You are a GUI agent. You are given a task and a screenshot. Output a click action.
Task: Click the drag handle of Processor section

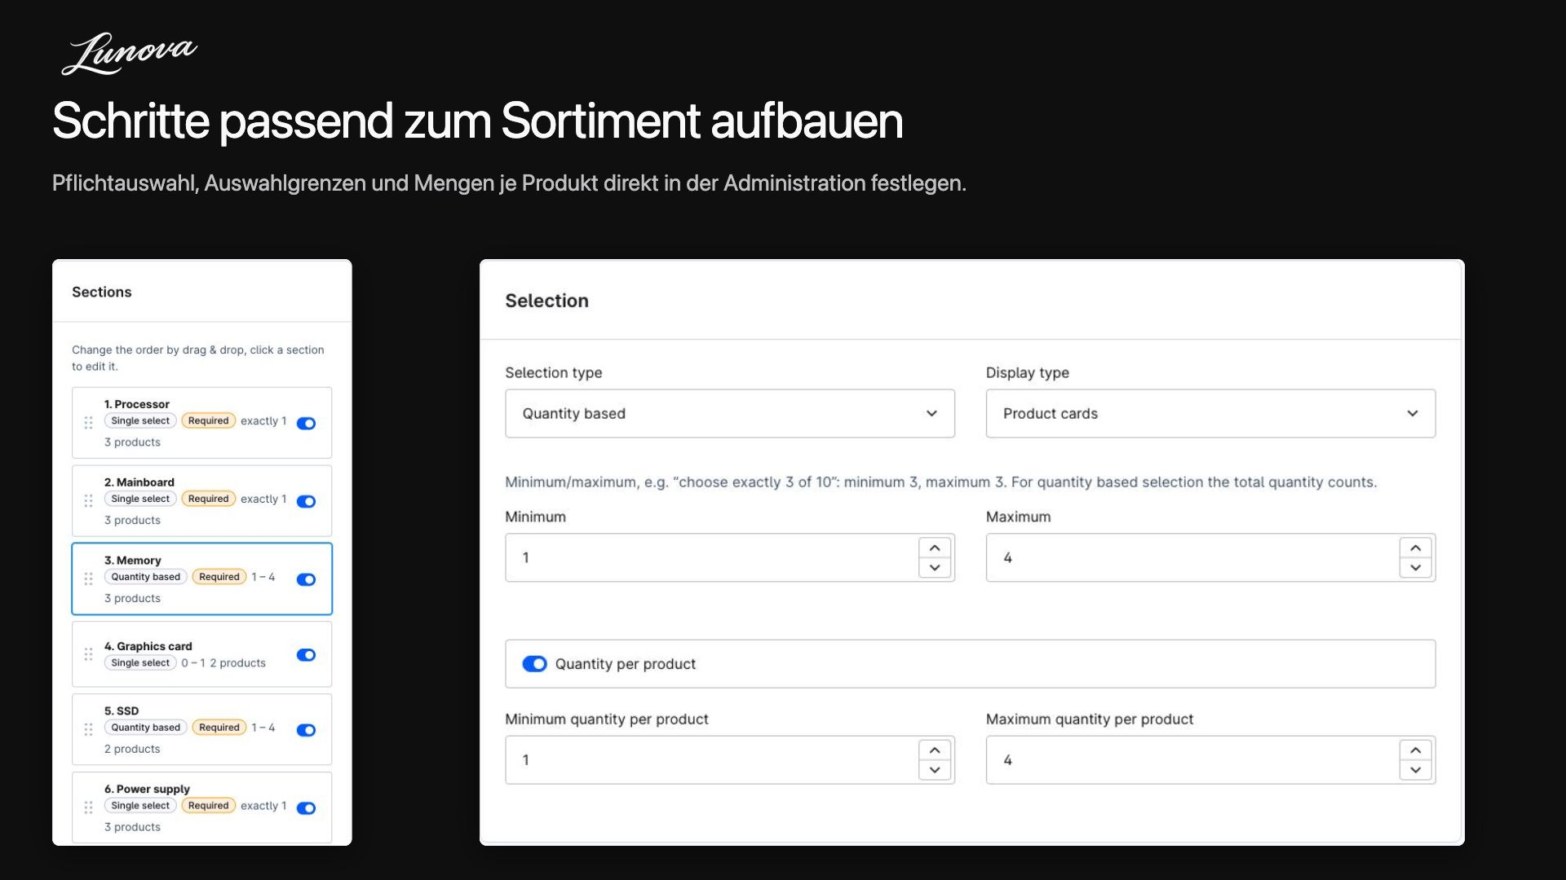(88, 422)
